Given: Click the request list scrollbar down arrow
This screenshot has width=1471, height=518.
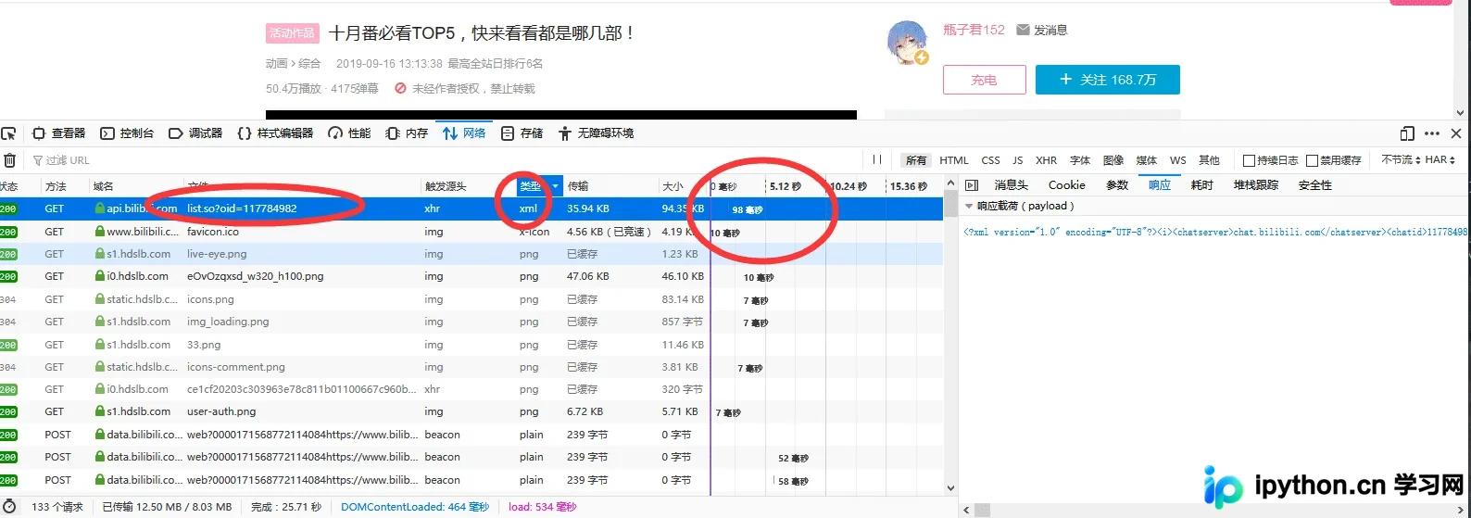Looking at the screenshot, I should (x=950, y=488).
